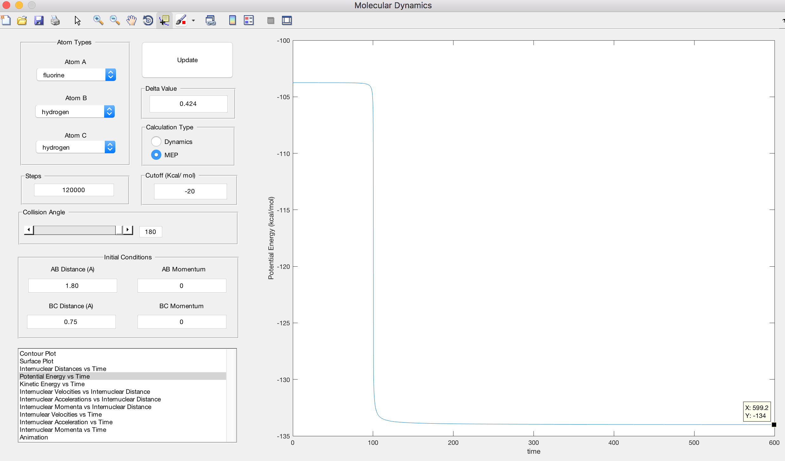Open the Atom A fluorine dropdown
The width and height of the screenshot is (785, 461).
[76, 75]
